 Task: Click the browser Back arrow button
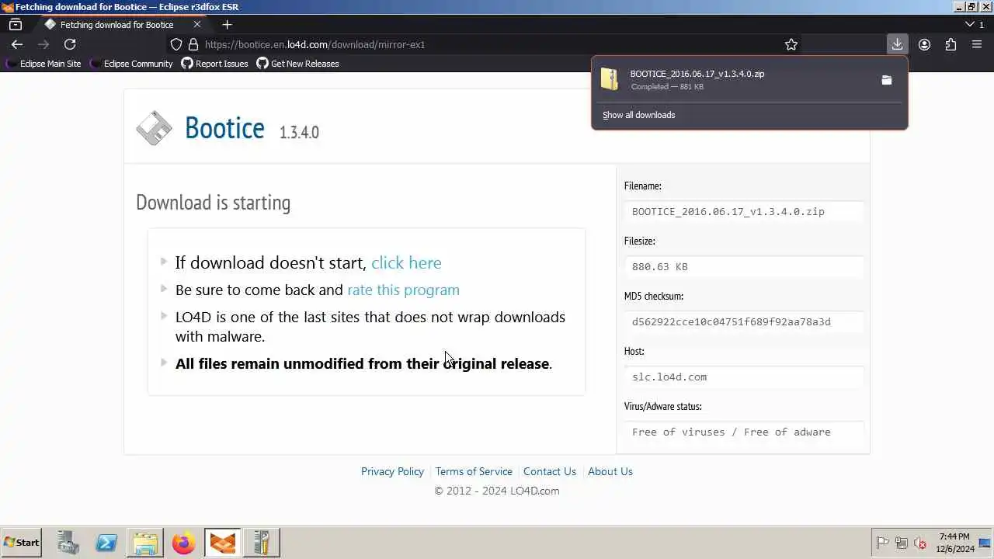tap(17, 44)
